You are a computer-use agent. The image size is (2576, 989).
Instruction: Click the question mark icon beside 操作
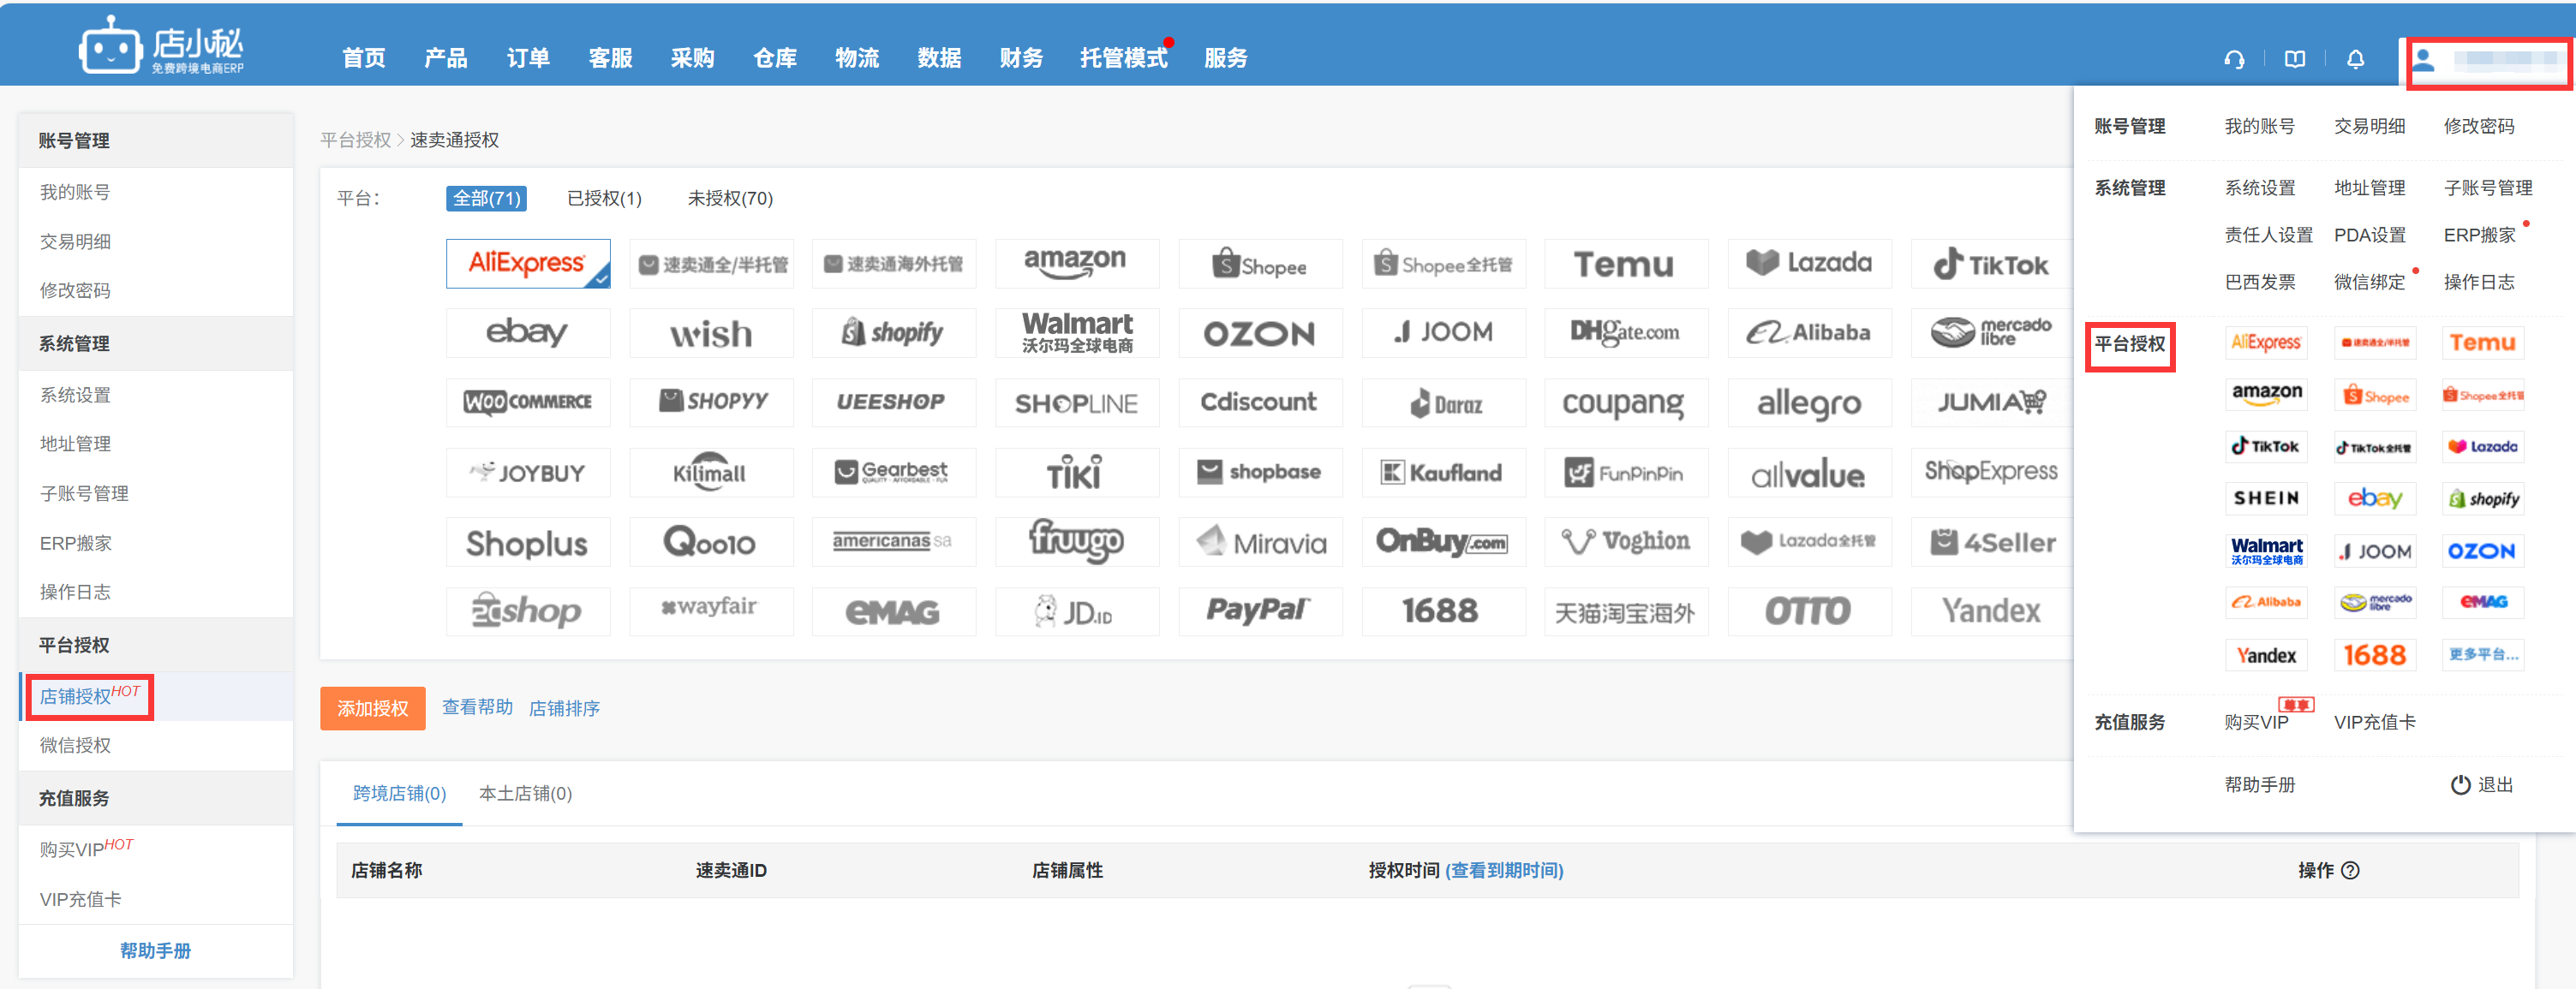click(x=2351, y=870)
